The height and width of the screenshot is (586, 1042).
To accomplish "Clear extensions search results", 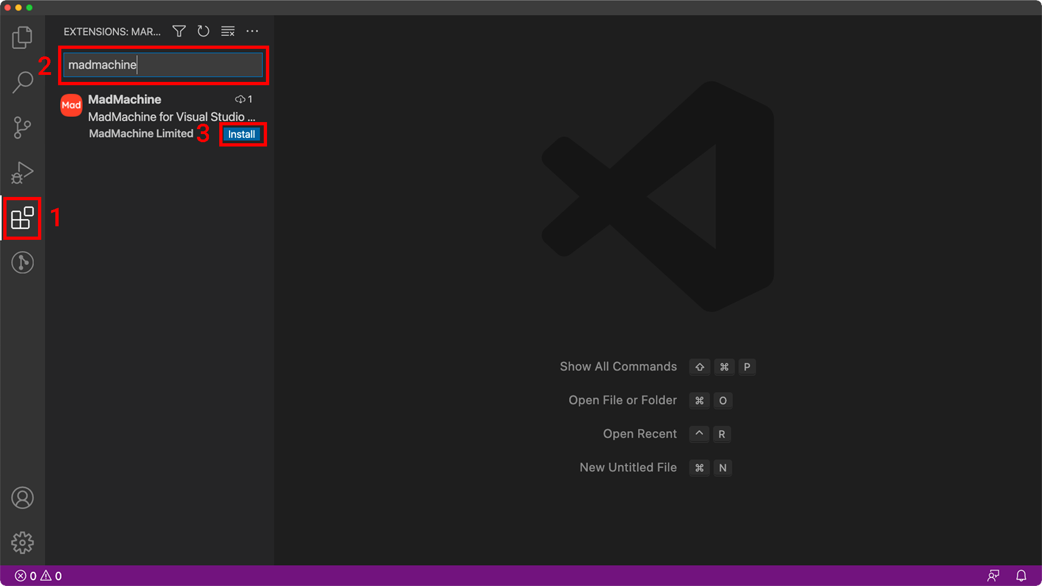I will pos(228,31).
